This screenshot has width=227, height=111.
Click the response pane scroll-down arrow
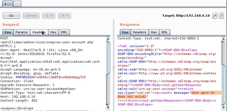[223, 107]
